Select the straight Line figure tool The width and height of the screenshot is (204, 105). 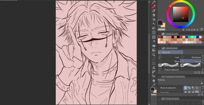click(154, 59)
